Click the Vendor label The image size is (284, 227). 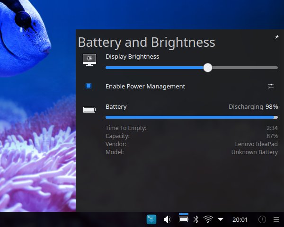[116, 144]
